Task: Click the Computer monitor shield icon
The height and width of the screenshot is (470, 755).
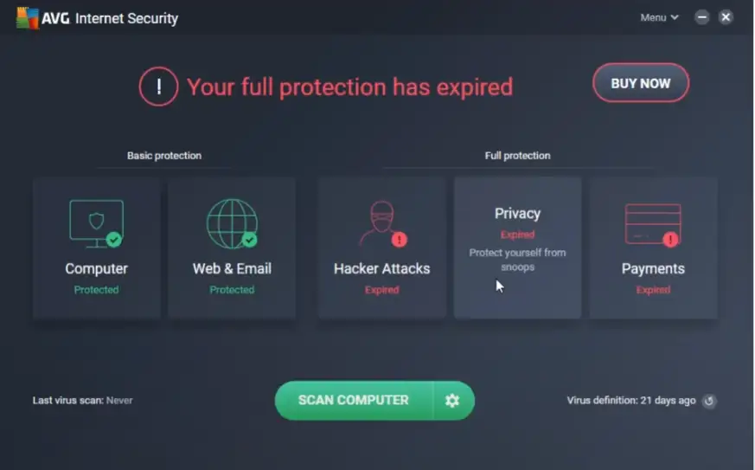Action: click(x=96, y=223)
